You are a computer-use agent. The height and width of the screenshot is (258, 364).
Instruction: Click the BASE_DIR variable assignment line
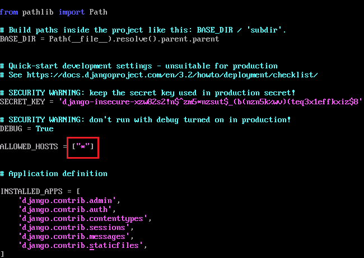coord(109,39)
